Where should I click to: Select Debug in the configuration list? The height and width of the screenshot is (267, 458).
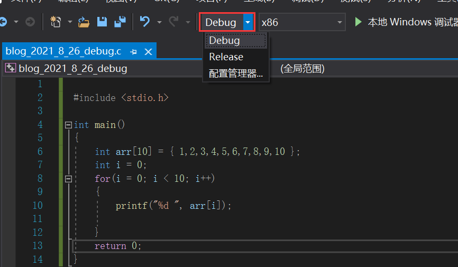tap(236, 40)
